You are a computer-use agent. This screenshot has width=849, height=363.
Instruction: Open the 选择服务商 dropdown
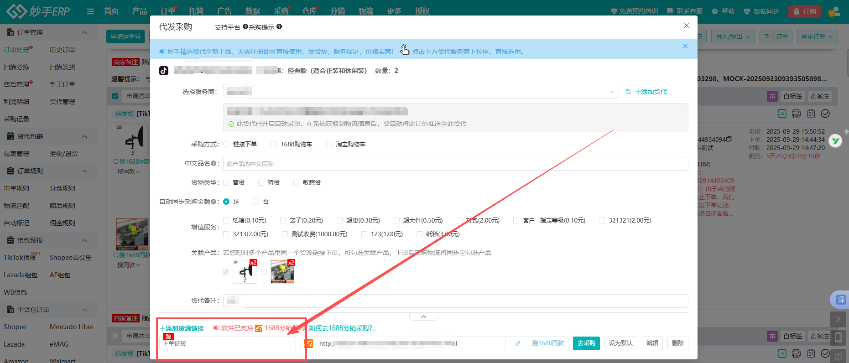421,92
